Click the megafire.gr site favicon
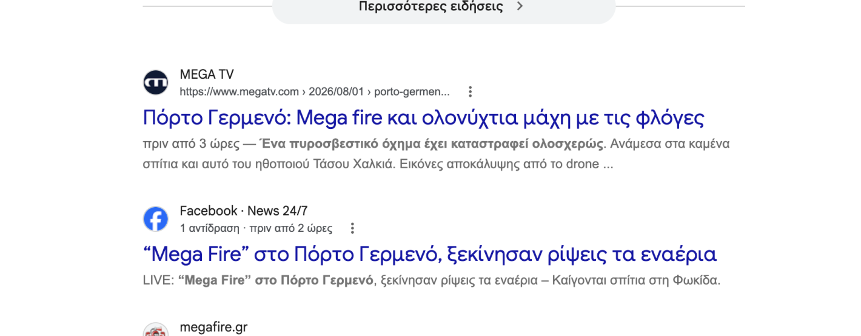This screenshot has width=861, height=336. (x=156, y=329)
